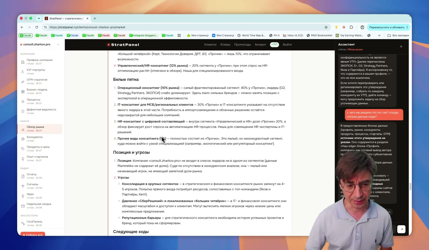Image resolution: width=429 pixels, height=250 pixels.
Task: Select the Опыт стартапов bulb icon
Action: pos(23,158)
